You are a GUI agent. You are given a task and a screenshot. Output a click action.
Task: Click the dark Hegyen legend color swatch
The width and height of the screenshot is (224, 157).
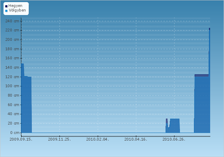[6, 6]
